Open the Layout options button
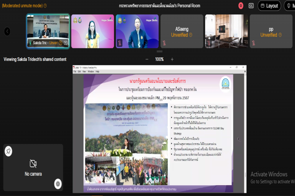The width and height of the screenshot is (295, 196). click(x=269, y=6)
